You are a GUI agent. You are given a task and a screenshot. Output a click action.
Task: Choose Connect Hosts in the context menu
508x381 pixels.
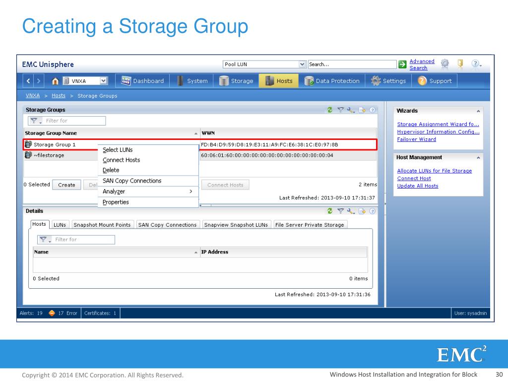click(x=148, y=160)
